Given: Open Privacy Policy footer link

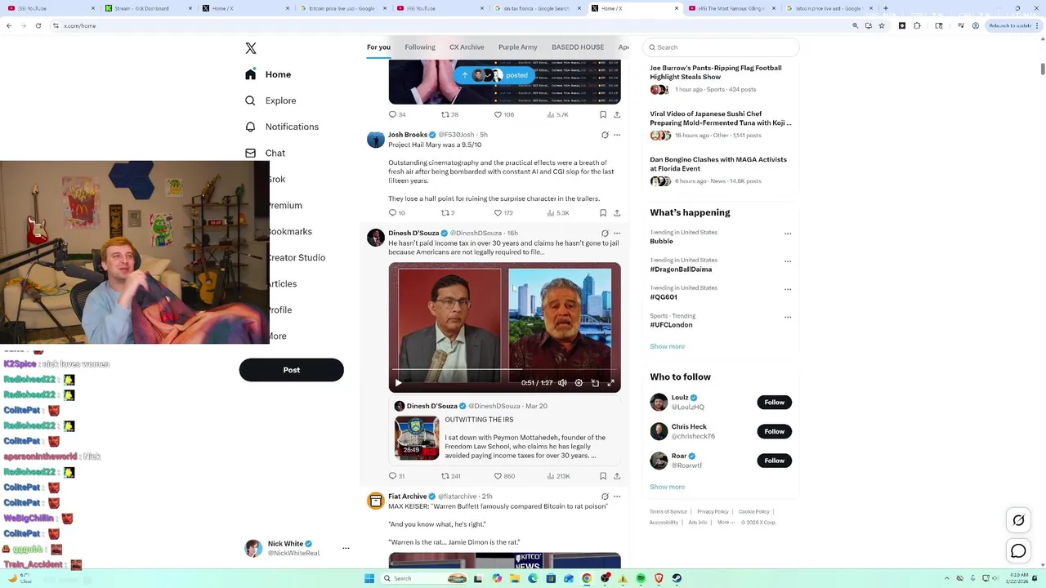Looking at the screenshot, I should (x=713, y=512).
